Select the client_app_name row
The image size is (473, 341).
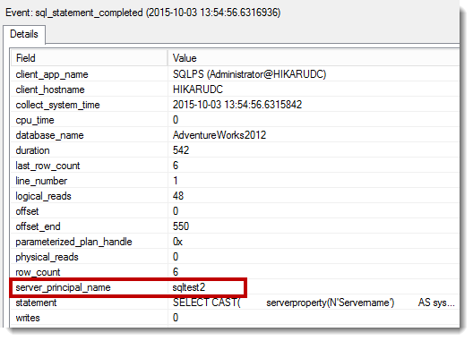pyautogui.click(x=236, y=74)
